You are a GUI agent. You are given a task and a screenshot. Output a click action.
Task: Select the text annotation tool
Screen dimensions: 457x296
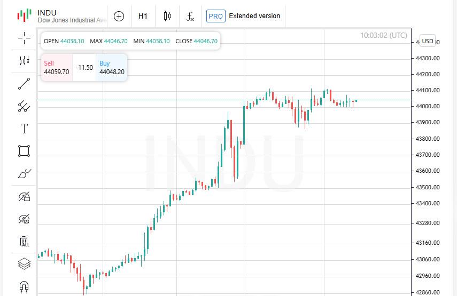click(x=24, y=129)
